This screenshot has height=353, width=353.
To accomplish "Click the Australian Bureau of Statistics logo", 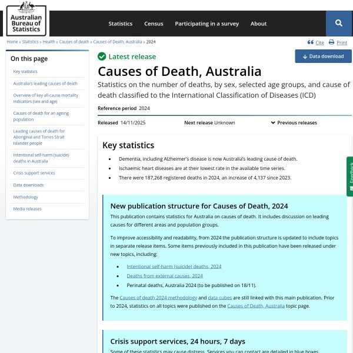I will [x=26, y=18].
